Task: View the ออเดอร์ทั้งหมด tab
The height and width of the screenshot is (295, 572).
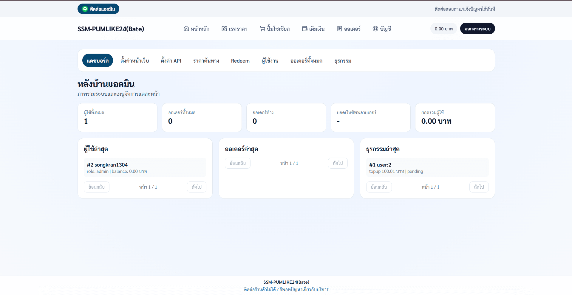Action: pos(306,60)
